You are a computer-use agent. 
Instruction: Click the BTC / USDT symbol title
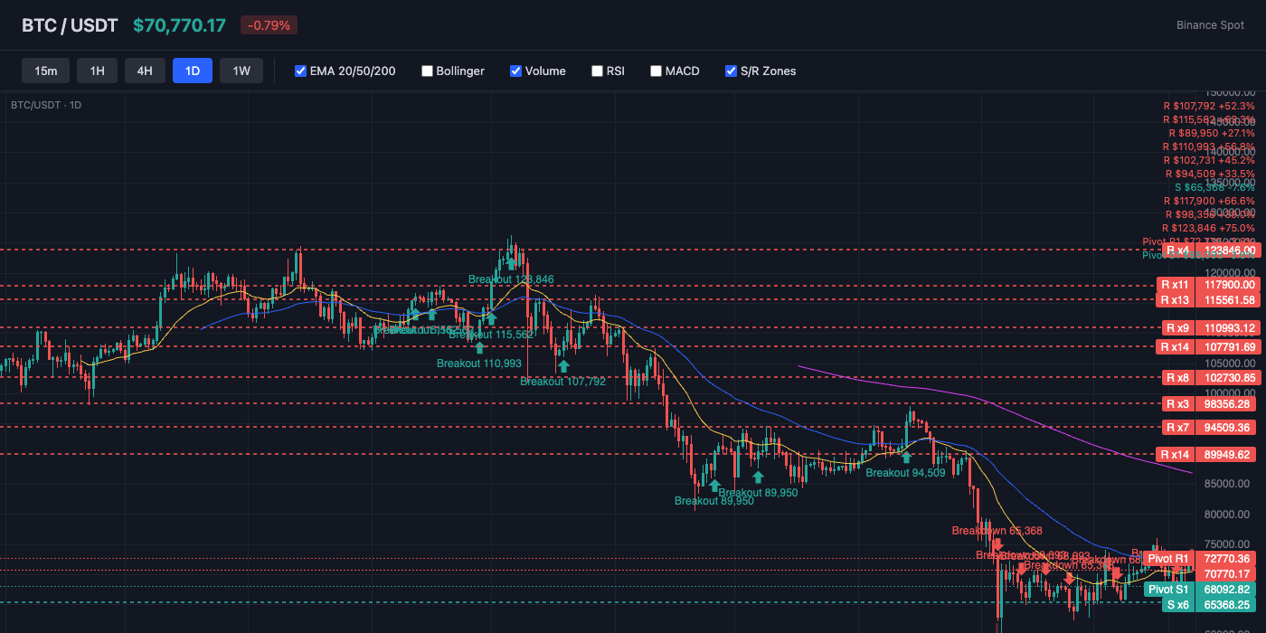70,25
